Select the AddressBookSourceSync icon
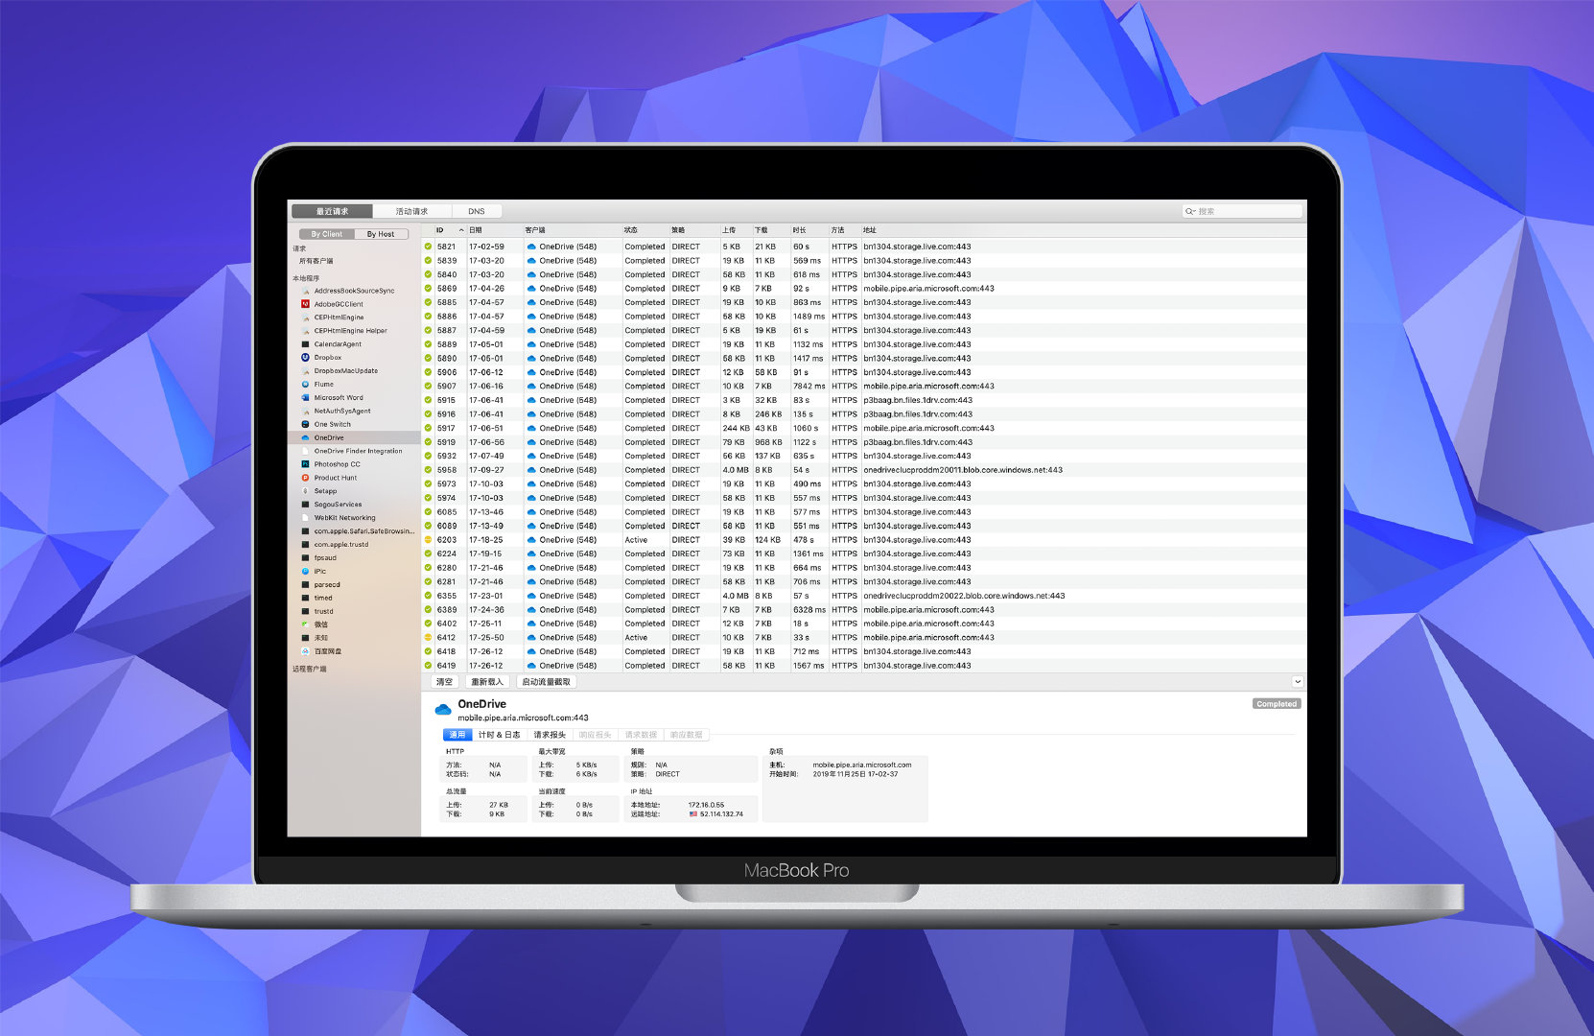This screenshot has height=1036, width=1594. (x=306, y=291)
